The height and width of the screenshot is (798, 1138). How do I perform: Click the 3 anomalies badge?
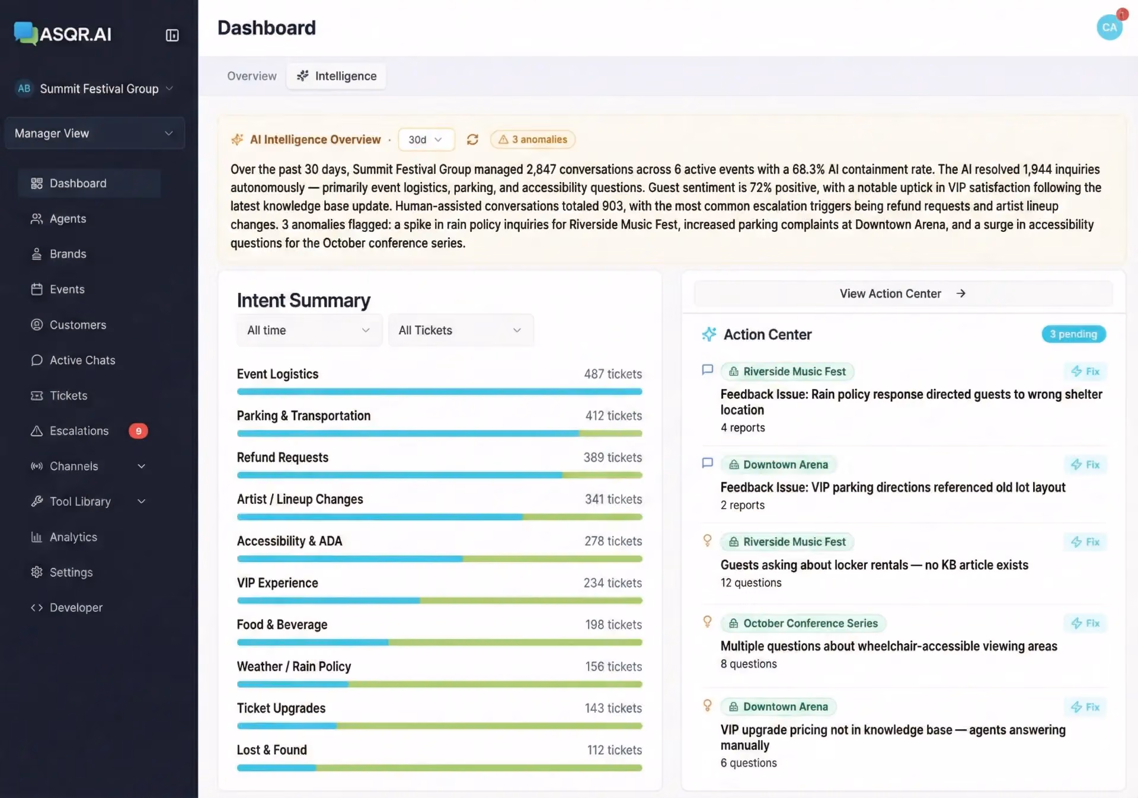[532, 139]
